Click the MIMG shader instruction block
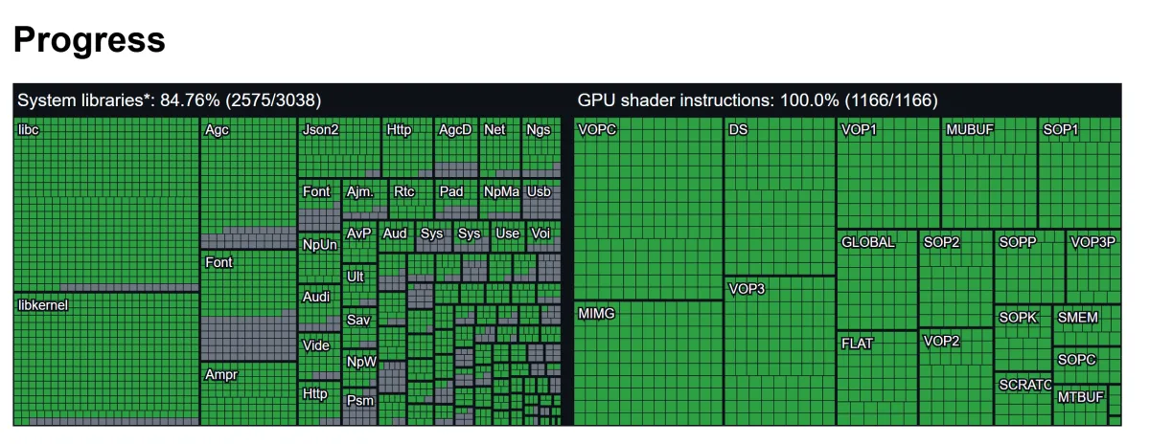This screenshot has height=444, width=1150. pyautogui.click(x=649, y=363)
